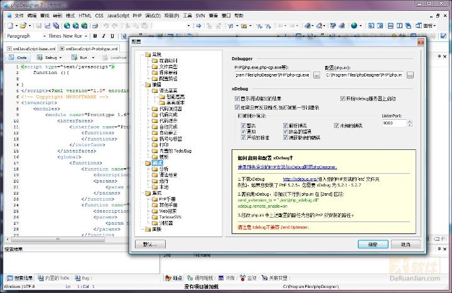The width and height of the screenshot is (452, 293).
Task: Browse for PHP executable path button
Action: pyautogui.click(x=316, y=75)
